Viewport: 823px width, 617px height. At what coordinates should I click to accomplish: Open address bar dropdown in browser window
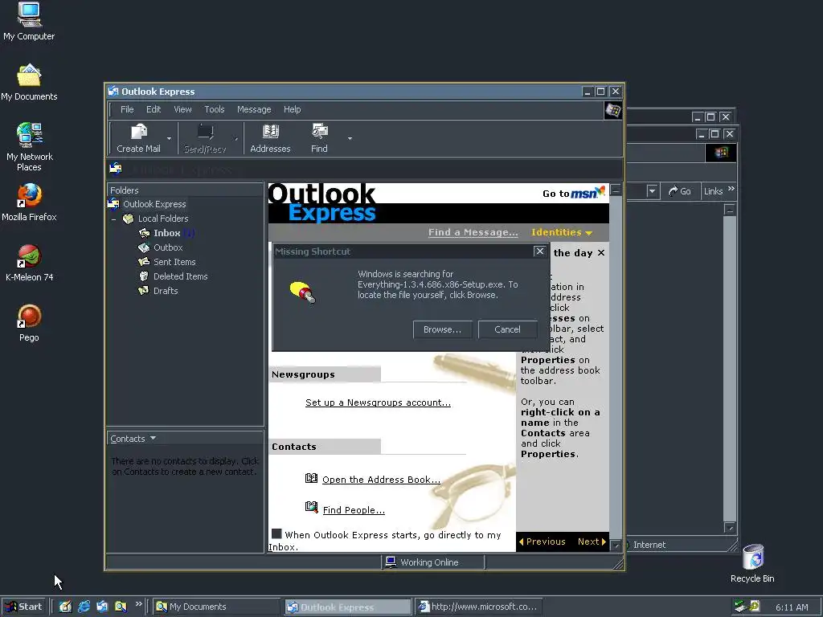point(652,191)
